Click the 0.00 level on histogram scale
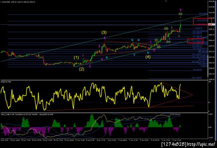Screen dimensions: 217x148 (210, 127)
